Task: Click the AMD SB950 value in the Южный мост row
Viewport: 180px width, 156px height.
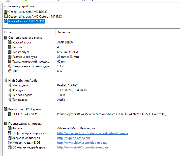Action: [65, 42]
